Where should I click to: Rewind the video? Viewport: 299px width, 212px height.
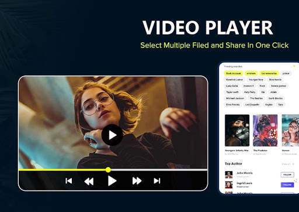coord(89,181)
